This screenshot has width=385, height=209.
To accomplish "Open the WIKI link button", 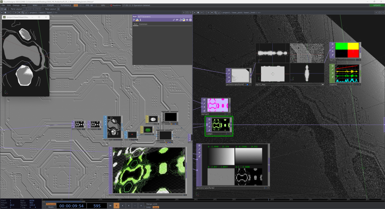I will pos(35,5).
